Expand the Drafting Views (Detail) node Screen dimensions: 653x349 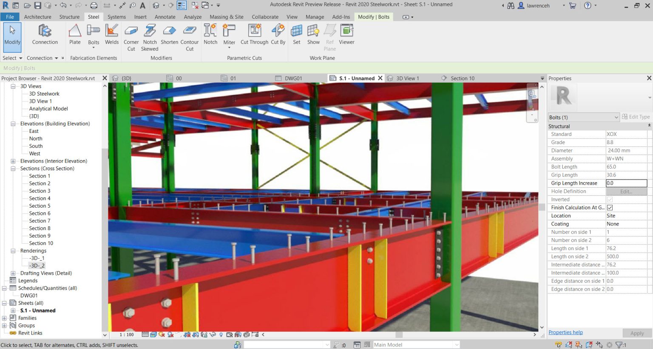[13, 273]
